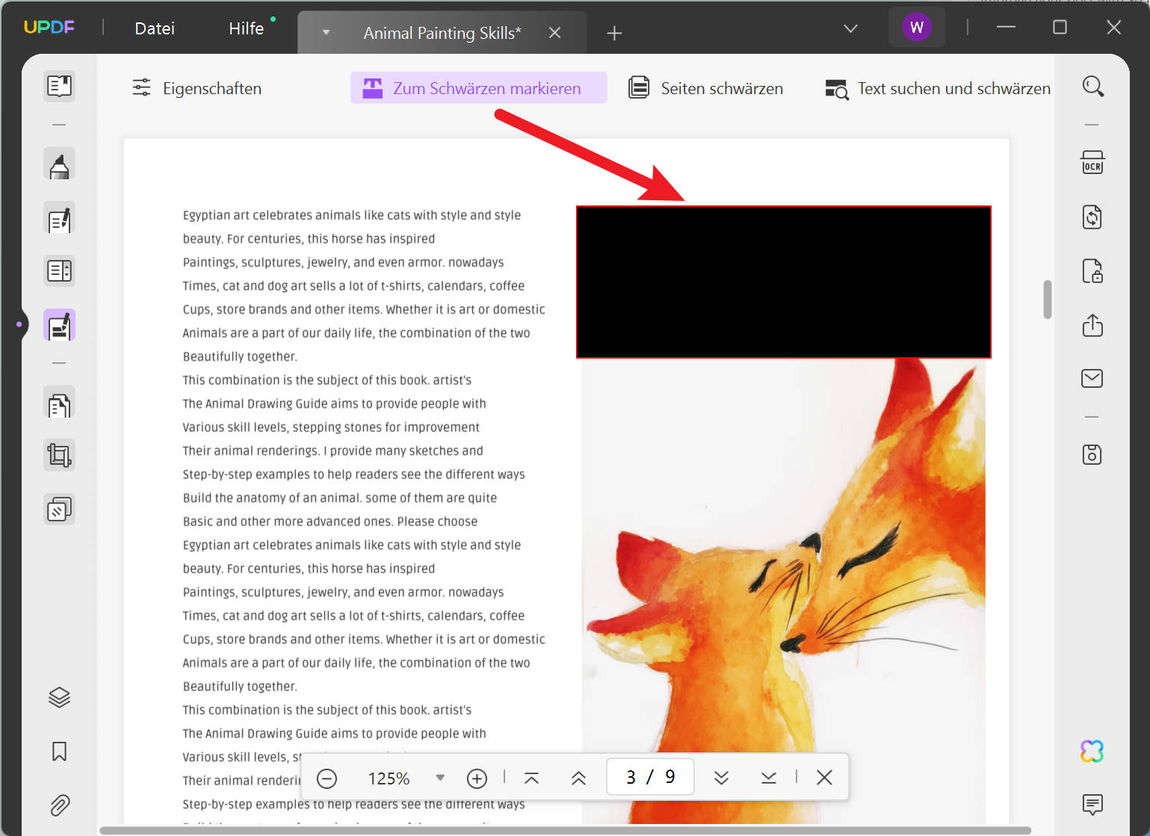
Task: Open the Bookmarks panel
Action: 59,751
